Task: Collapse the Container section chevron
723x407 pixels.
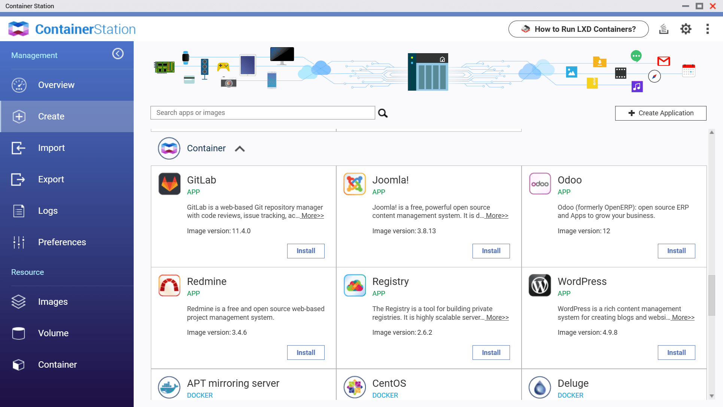Action: (240, 149)
